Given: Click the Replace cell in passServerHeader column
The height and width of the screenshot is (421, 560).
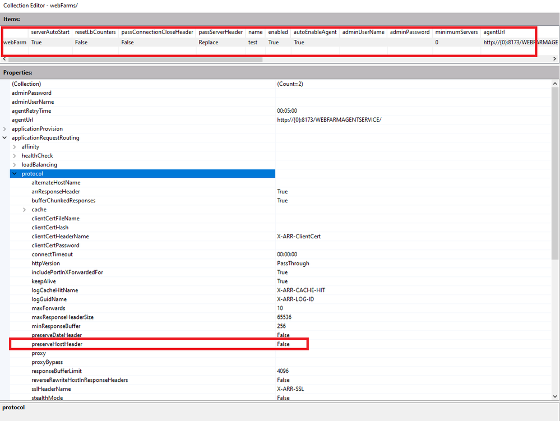Looking at the screenshot, I should [x=209, y=42].
